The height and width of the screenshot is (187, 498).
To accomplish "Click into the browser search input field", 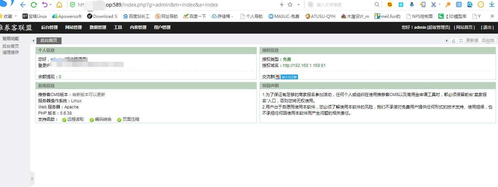I will coord(344,5).
